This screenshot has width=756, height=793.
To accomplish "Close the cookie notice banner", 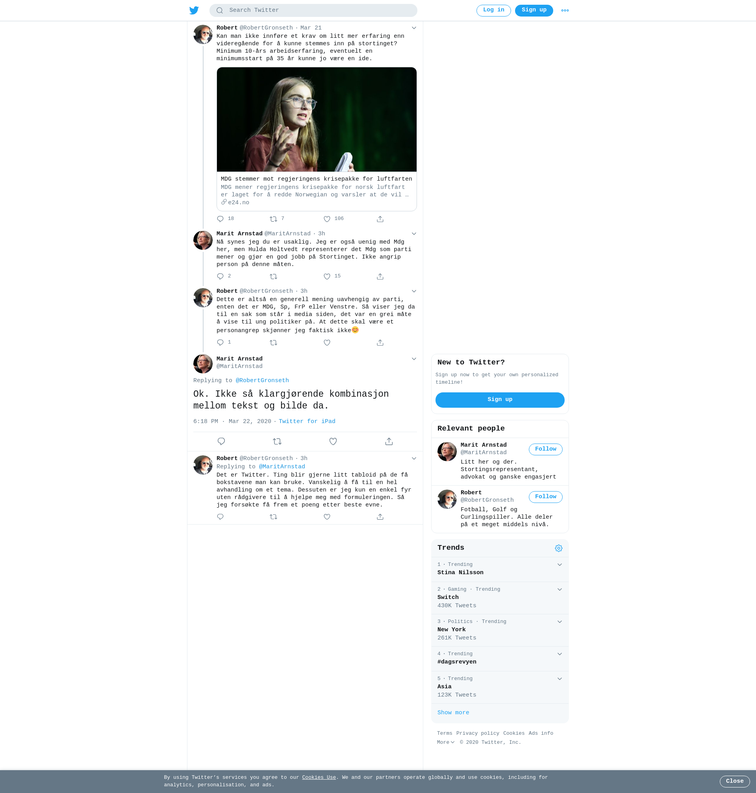I will (x=734, y=781).
